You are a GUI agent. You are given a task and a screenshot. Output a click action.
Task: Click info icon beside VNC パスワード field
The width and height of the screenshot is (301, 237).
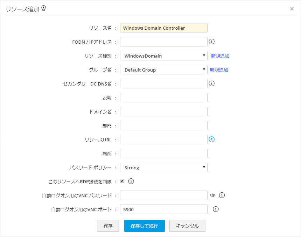point(222,195)
